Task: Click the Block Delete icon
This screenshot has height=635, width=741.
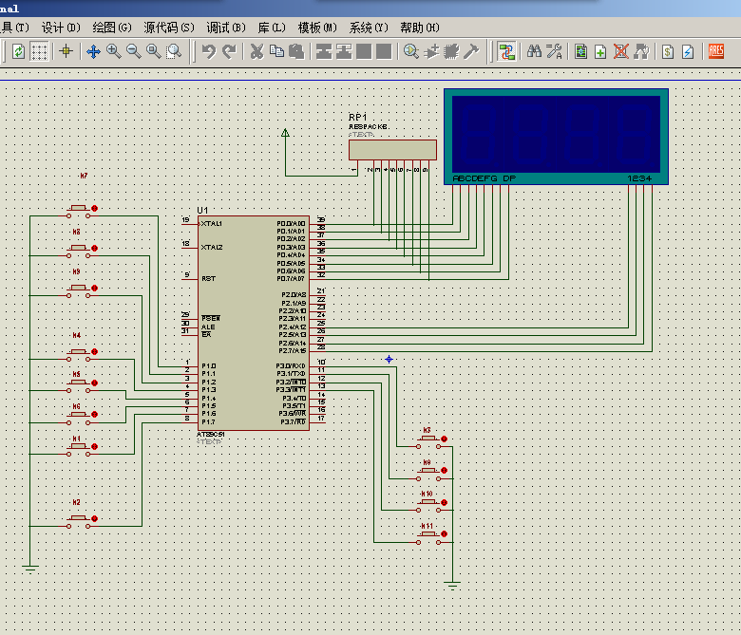Action: click(384, 51)
